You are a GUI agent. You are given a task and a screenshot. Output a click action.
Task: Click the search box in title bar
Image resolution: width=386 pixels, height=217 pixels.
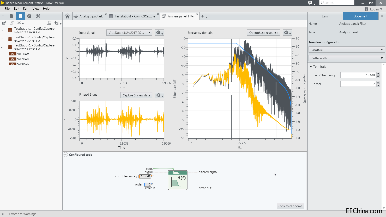click(x=337, y=3)
